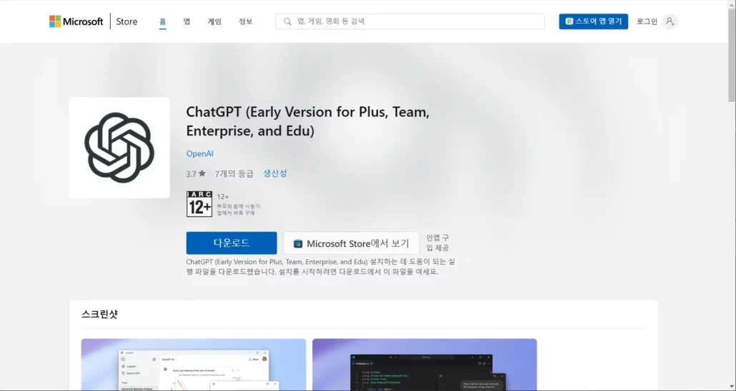
Task: Click the Microsoft logo in the header
Action: click(76, 21)
